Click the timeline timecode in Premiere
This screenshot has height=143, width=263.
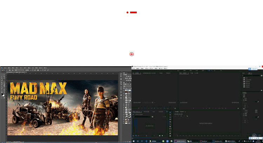coord(178,114)
